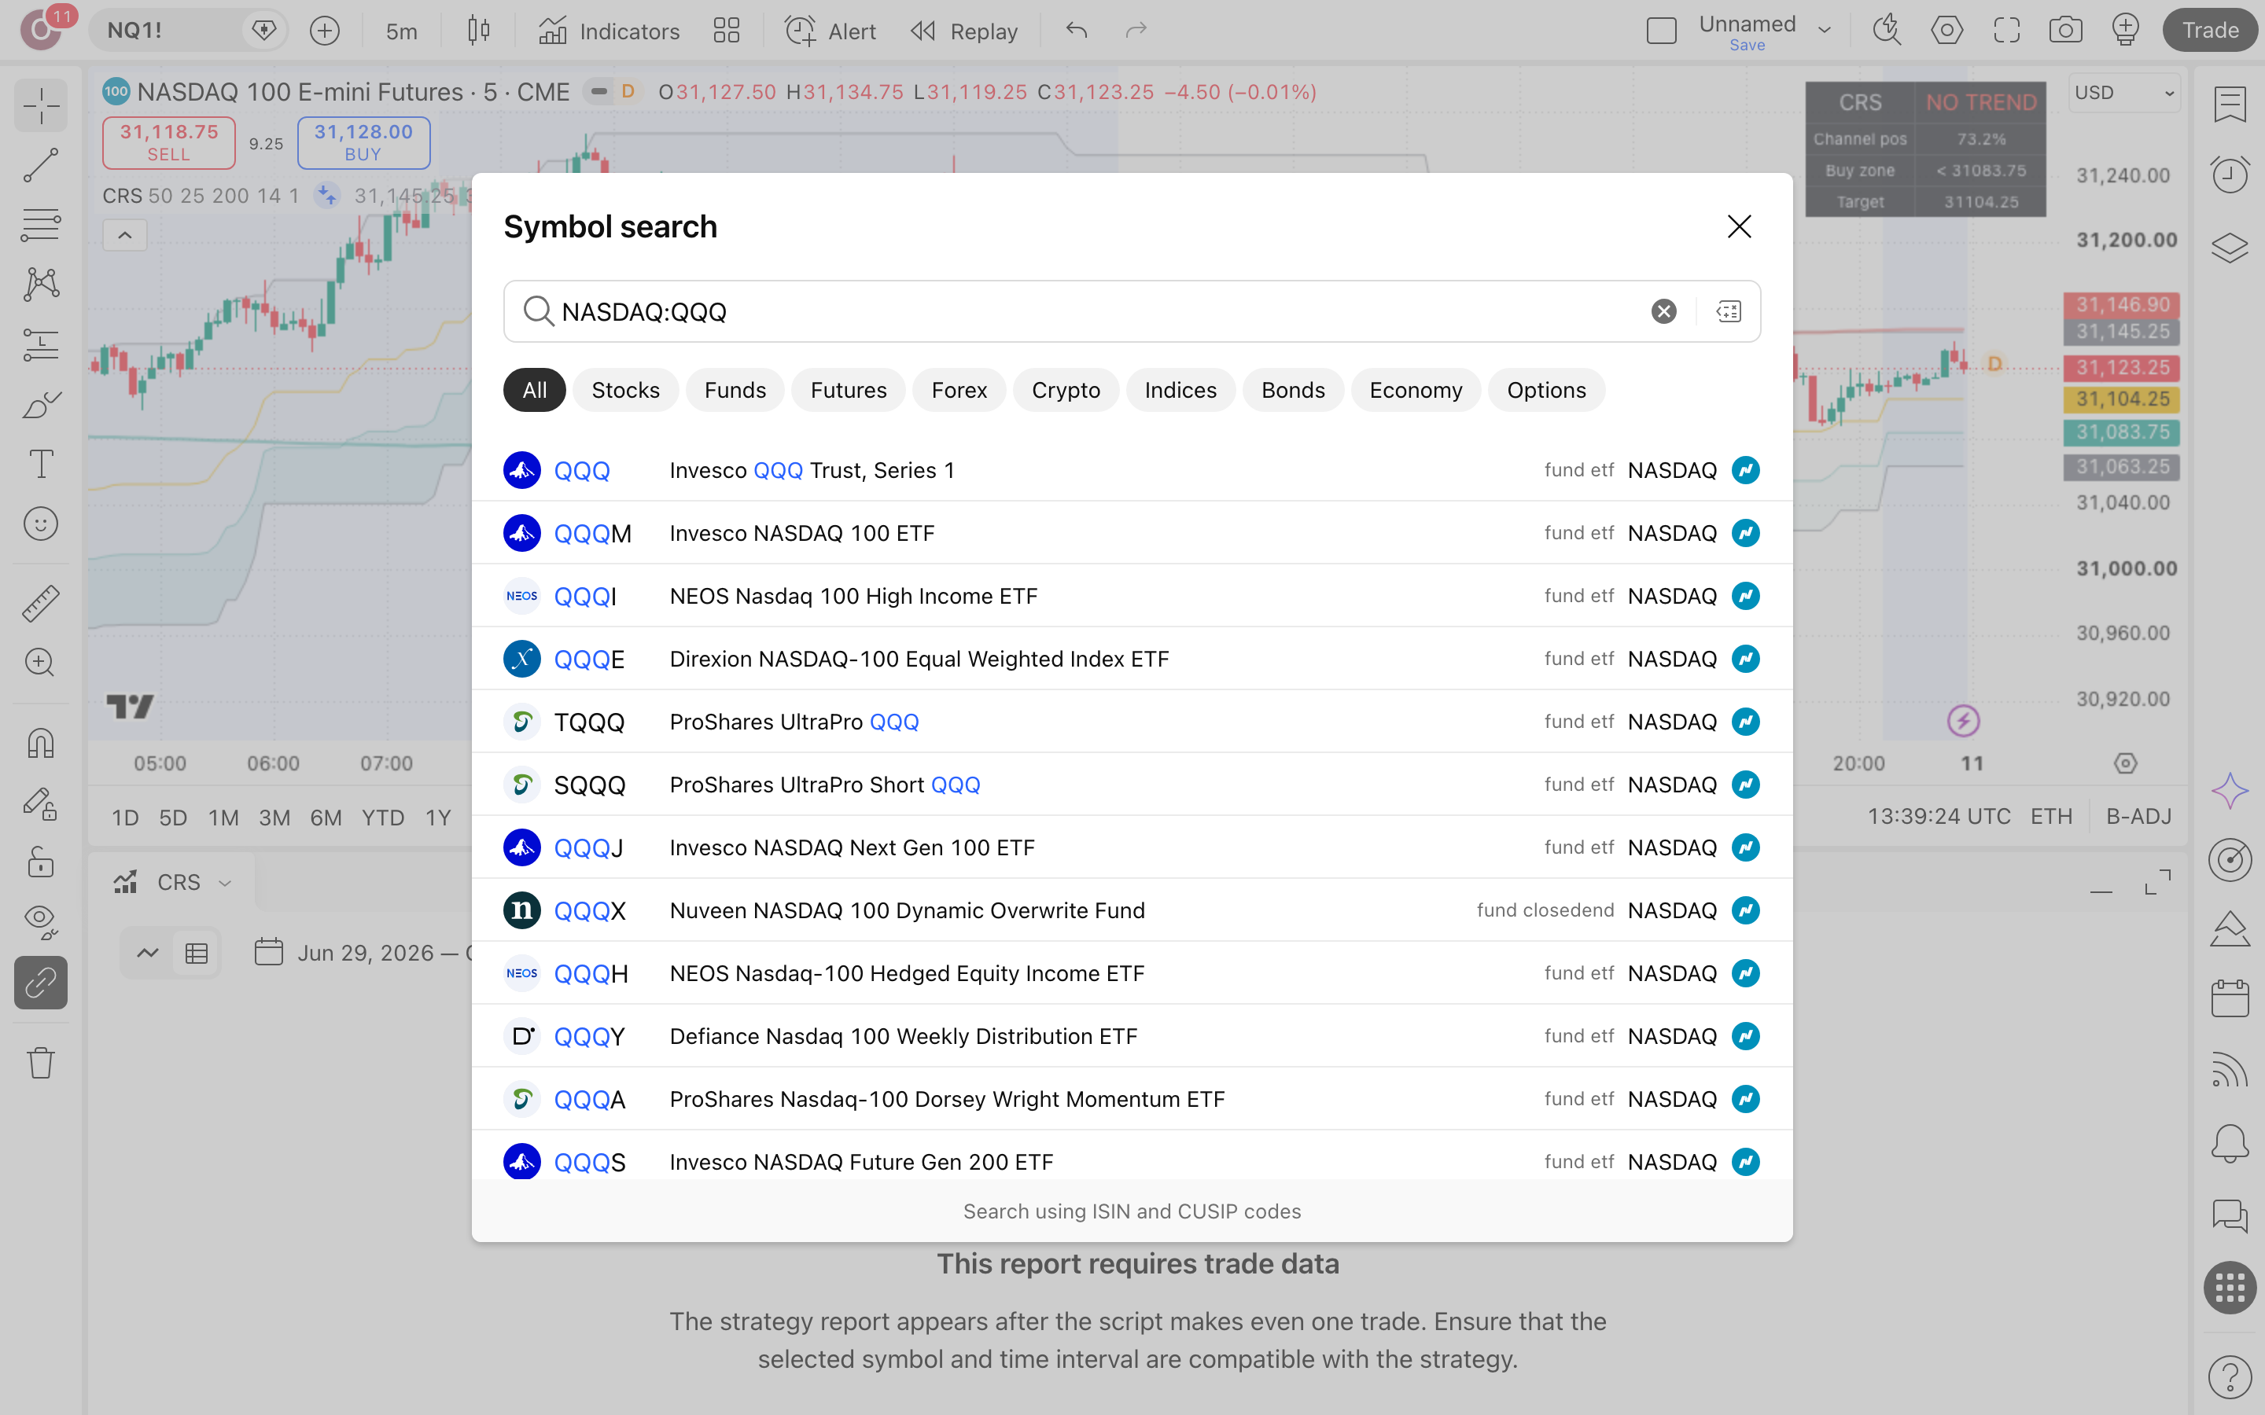Select the QQQ Invesco Trust result
The image size is (2265, 1415).
pyautogui.click(x=1132, y=470)
